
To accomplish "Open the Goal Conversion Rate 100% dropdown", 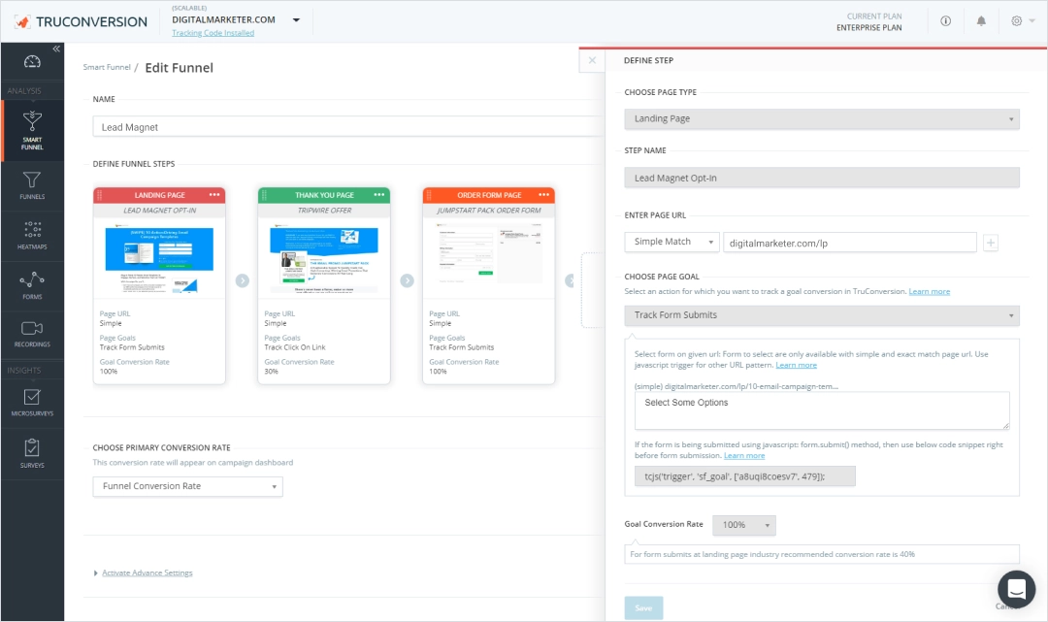I will point(744,525).
